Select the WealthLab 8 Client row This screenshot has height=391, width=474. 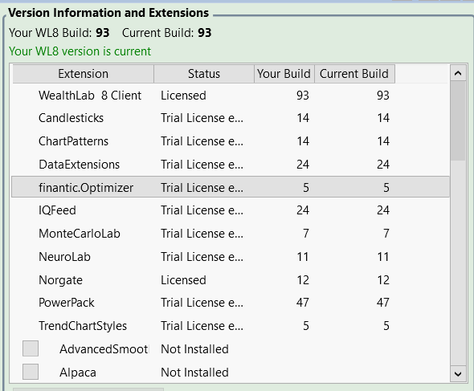[231, 96]
